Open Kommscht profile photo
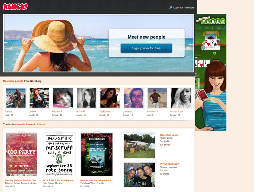The width and height of the screenshot is (256, 192). pyautogui.click(x=157, y=98)
